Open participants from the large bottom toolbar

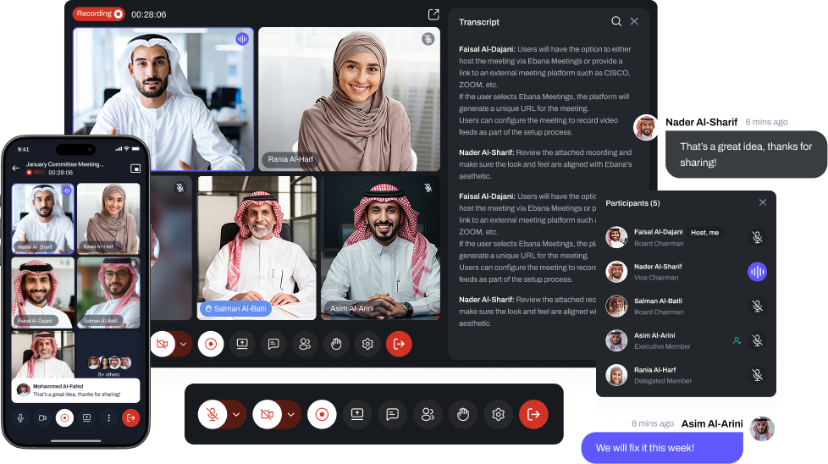tap(428, 414)
